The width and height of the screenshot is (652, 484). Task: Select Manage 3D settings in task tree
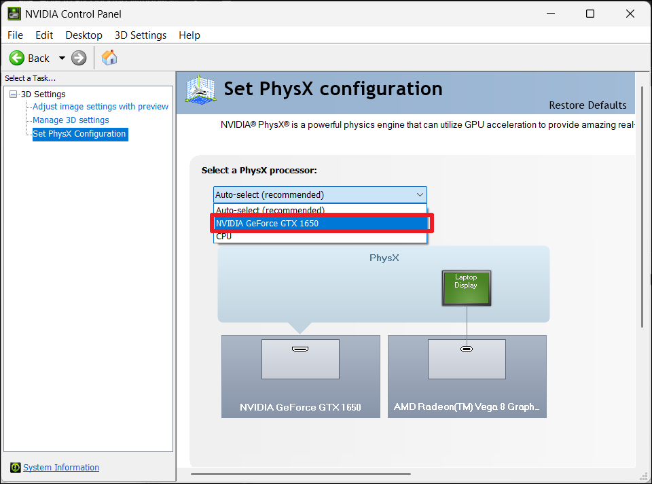click(x=71, y=120)
